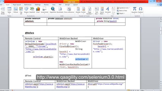The image size is (162, 91).
Task: Open Word Help question mark
Action: [160, 5]
